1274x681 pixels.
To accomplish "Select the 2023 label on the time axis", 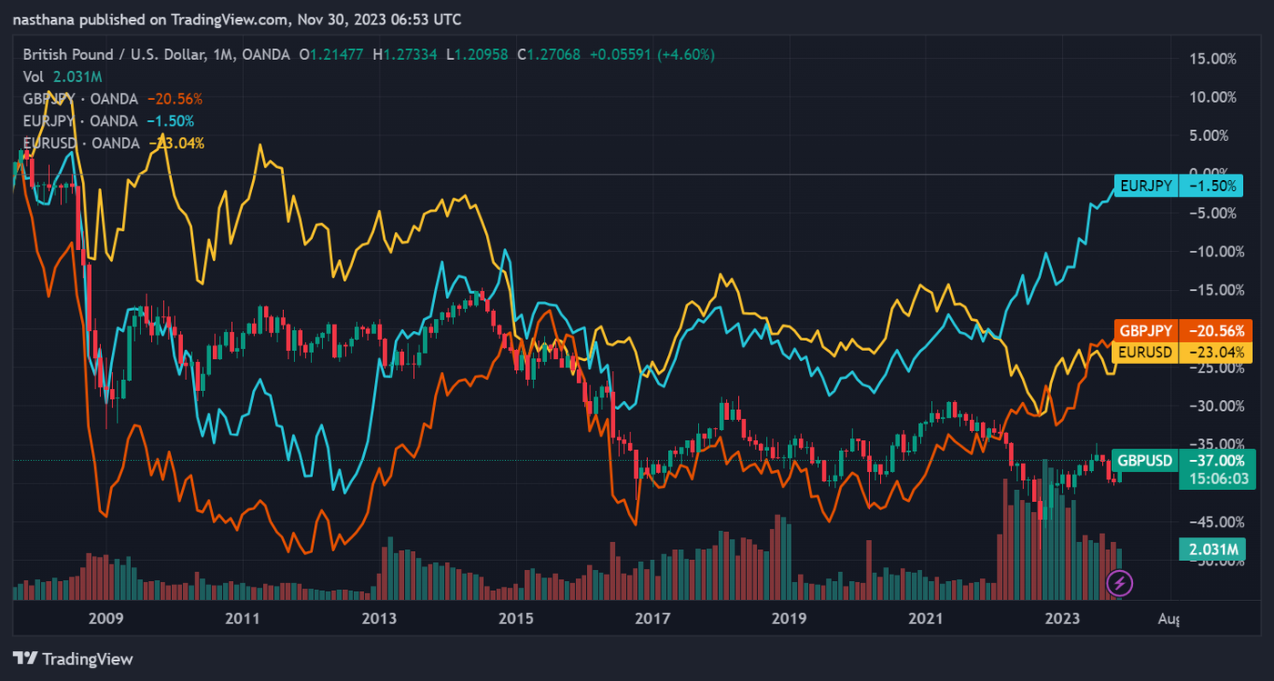I will pos(1062,616).
